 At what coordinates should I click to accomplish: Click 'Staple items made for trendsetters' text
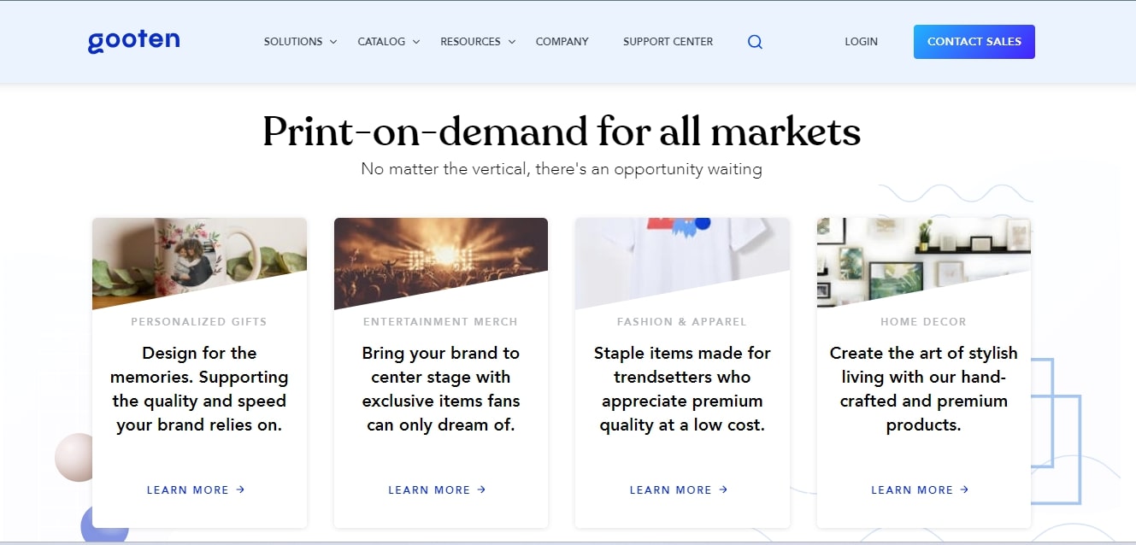tap(682, 389)
